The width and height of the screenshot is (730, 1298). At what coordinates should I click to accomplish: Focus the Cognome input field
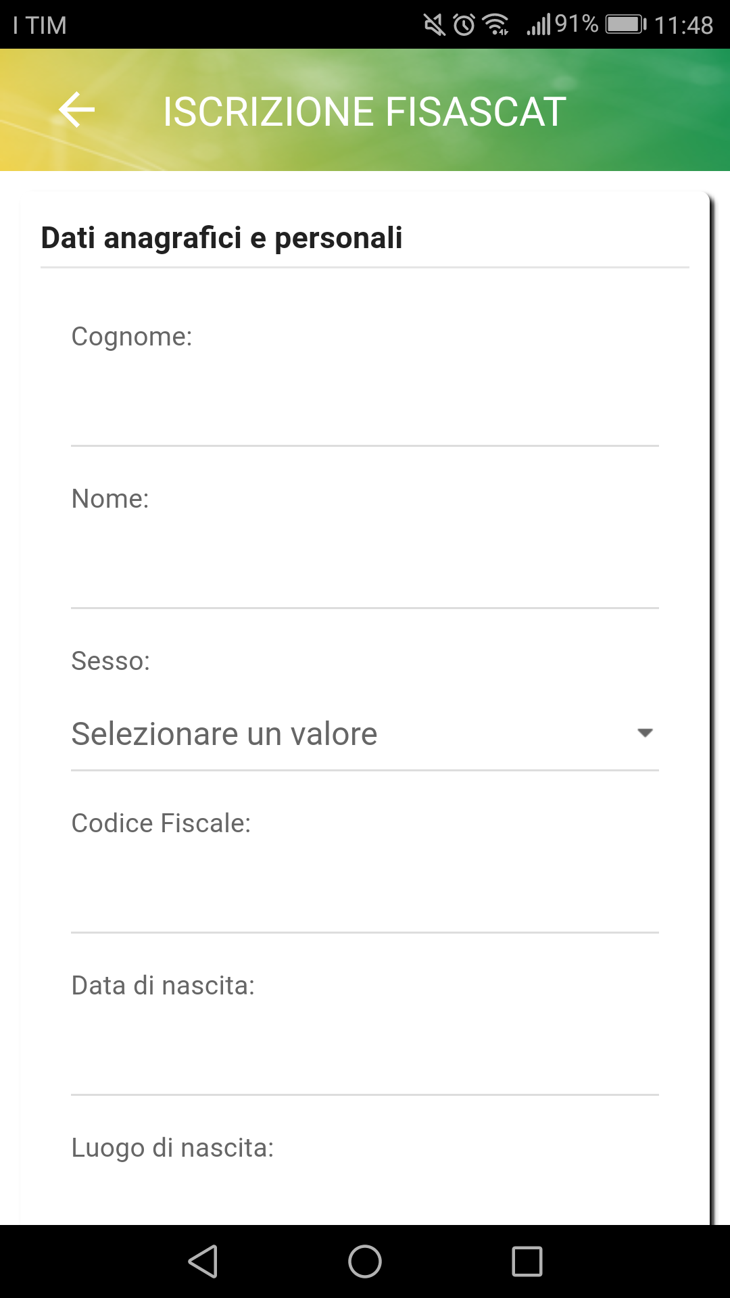[365, 412]
